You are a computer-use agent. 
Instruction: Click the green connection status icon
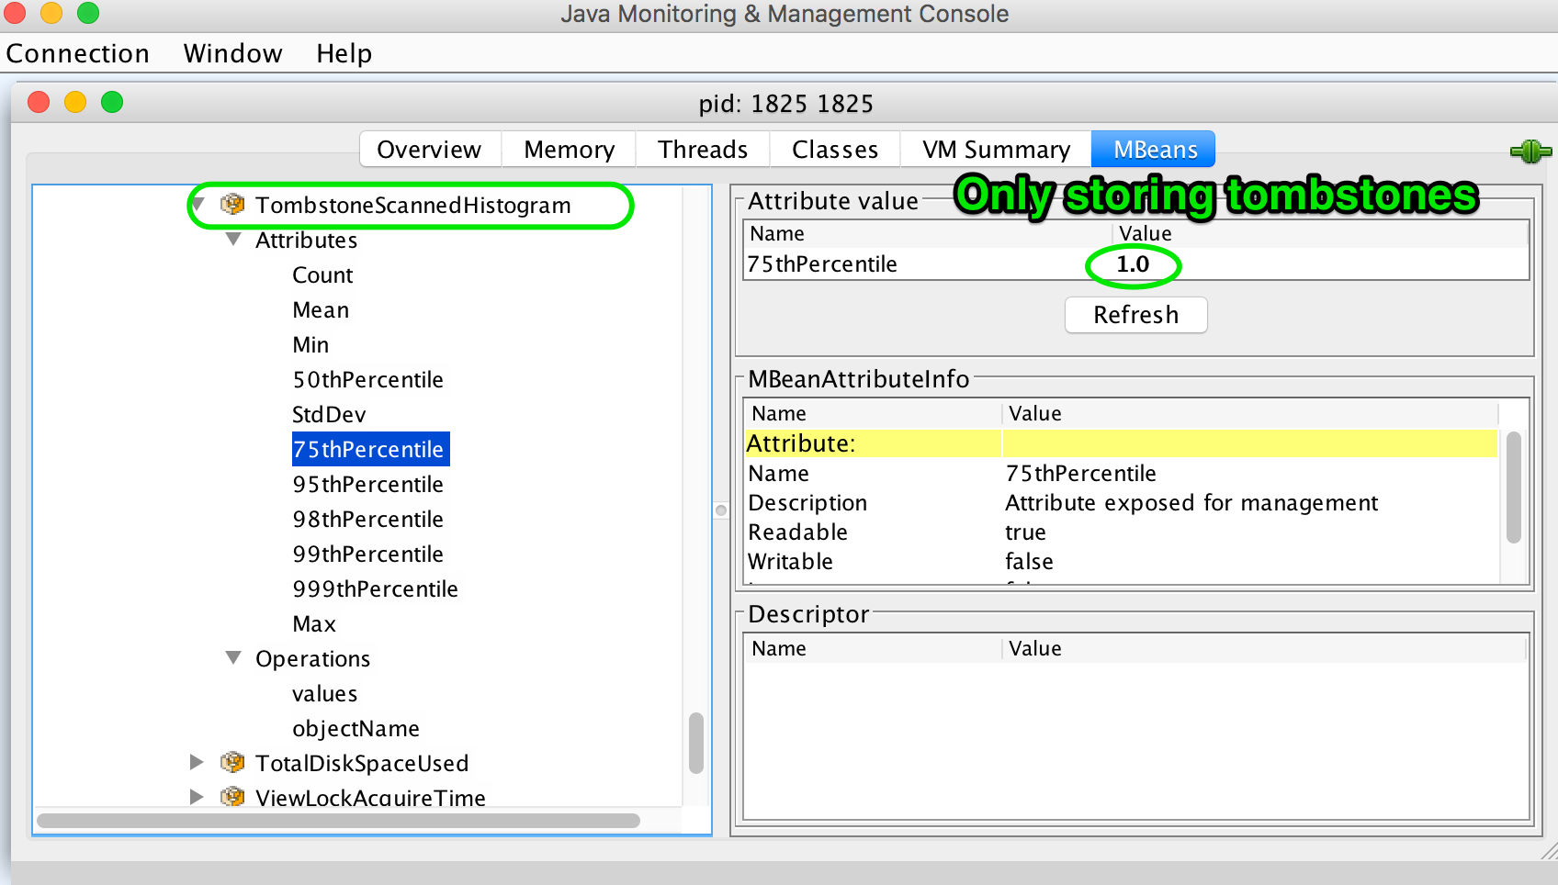point(1530,151)
